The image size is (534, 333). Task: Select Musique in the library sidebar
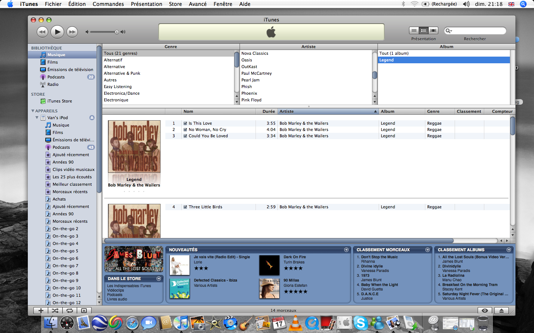62,55
